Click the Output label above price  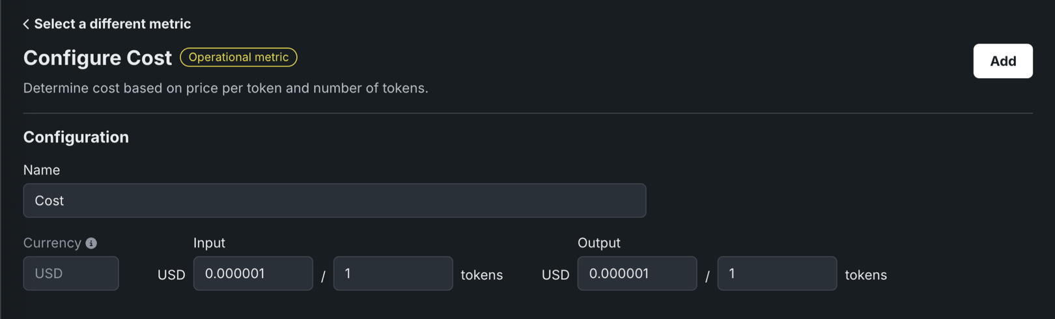pos(598,243)
